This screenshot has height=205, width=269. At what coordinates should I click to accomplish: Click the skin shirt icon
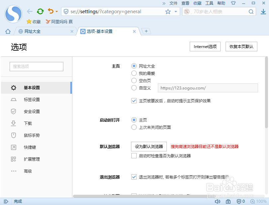(233, 3)
